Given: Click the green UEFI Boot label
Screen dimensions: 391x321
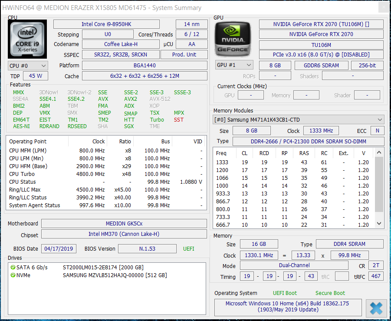Looking at the screenshot, I should [x=285, y=293].
